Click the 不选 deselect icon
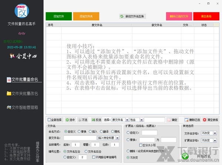Image resolution: width=222 pixels, height=165 pixels. 80,120
